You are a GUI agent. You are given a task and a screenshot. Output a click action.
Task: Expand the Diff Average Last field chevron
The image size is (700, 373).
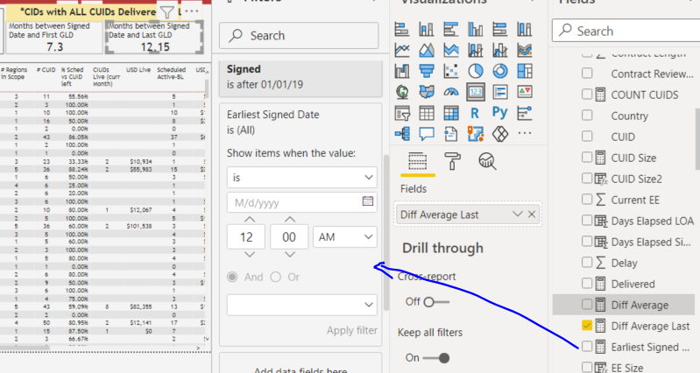518,215
